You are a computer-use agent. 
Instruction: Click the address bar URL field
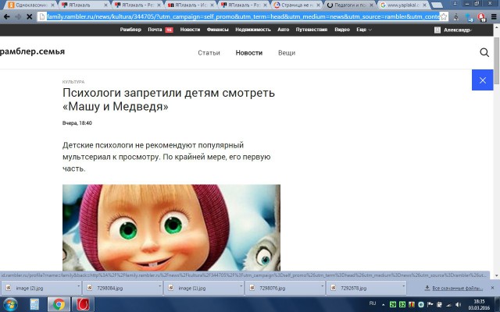[x=243, y=16]
